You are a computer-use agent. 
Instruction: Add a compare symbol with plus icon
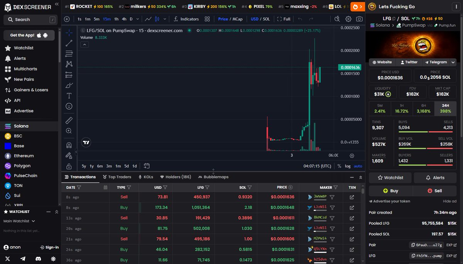(67, 19)
